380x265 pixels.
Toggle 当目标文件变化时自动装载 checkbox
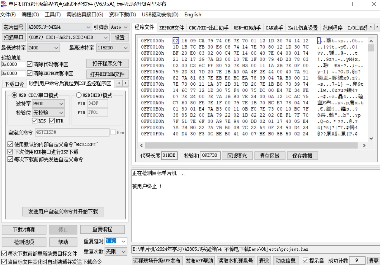4,262
